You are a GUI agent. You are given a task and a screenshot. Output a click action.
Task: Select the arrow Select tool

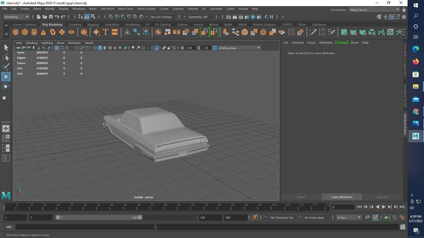tap(6, 48)
